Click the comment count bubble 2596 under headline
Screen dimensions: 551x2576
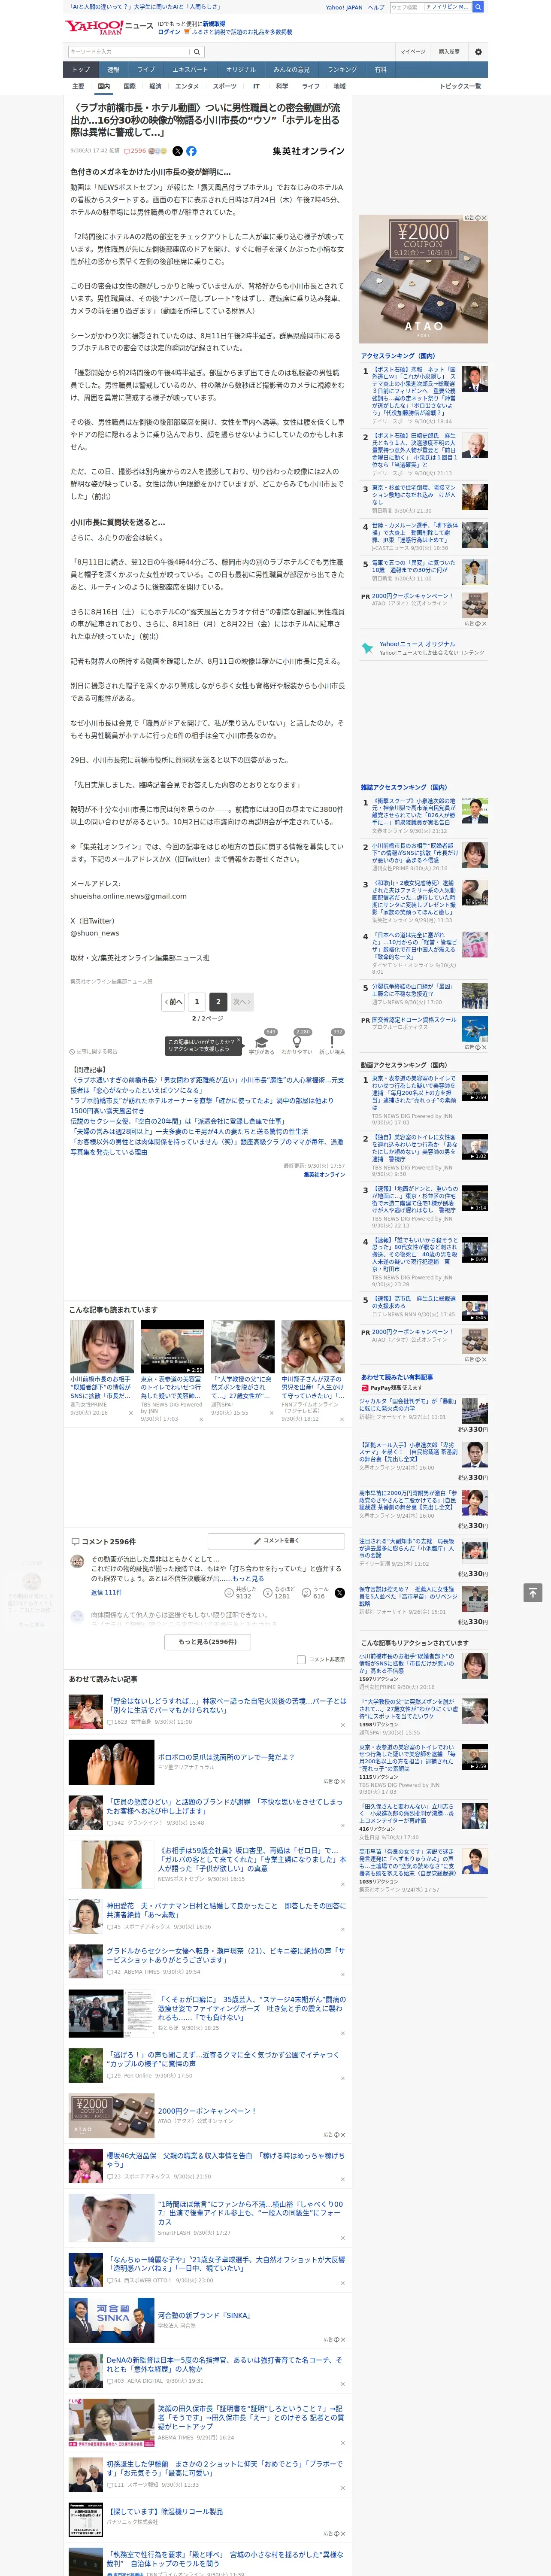(x=136, y=151)
